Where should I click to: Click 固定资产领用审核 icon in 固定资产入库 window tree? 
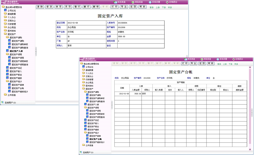[10, 61]
